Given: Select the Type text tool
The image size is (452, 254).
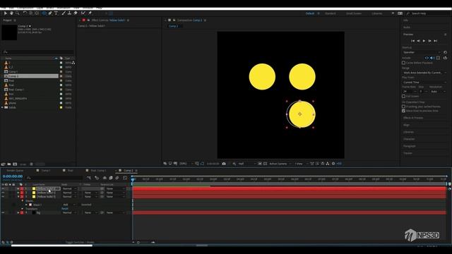Looking at the screenshot, I should pos(56,13).
